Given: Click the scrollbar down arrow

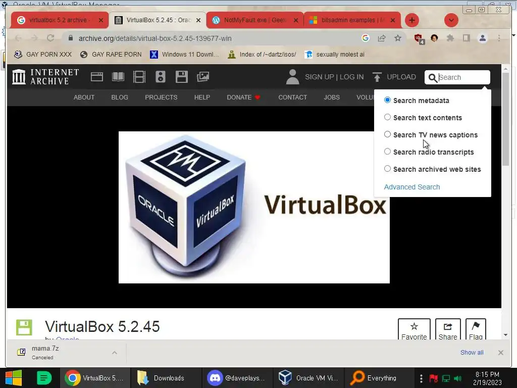Looking at the screenshot, I should click(505, 335).
